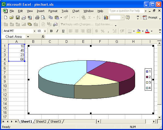Click the Copy icon
The width and height of the screenshot is (163, 130).
click(51, 17)
